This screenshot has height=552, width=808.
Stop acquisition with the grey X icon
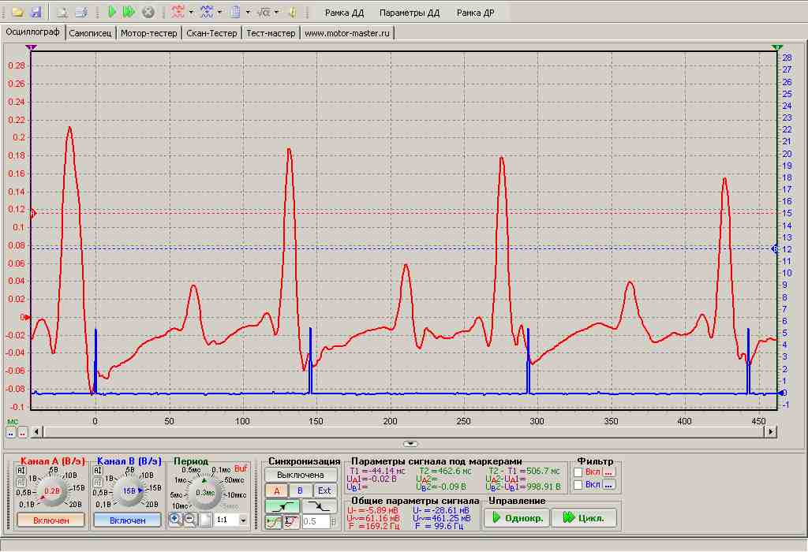[148, 12]
